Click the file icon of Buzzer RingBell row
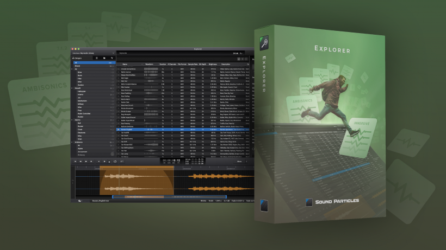Viewport: 446px width, 250px height. [x=119, y=130]
